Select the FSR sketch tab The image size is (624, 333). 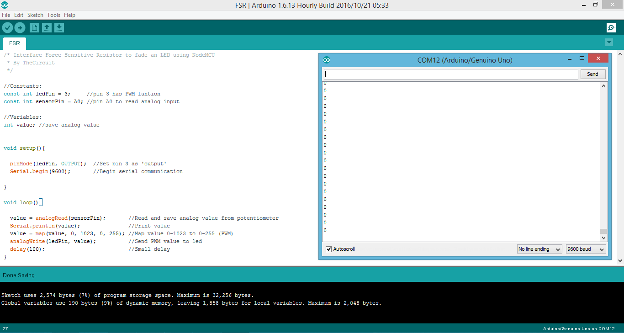pos(15,43)
